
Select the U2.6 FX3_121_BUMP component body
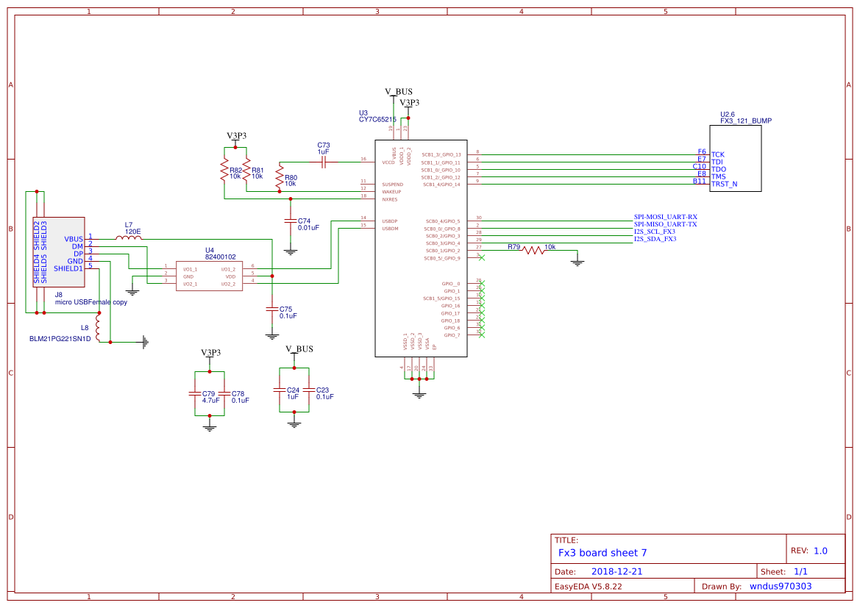(736, 158)
